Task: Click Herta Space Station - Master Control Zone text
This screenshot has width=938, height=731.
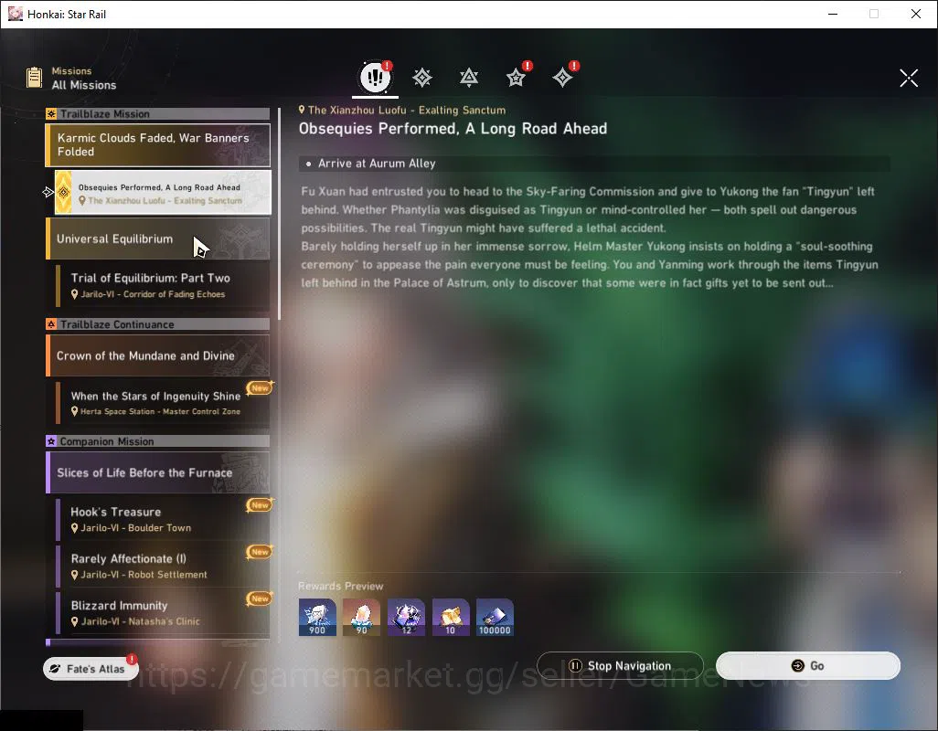Action: (x=160, y=411)
